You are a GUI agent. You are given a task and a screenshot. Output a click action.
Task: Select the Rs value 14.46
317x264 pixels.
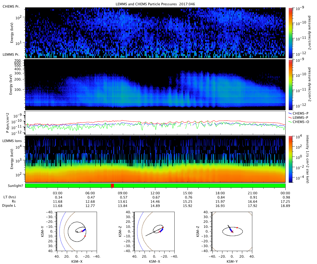point(155,201)
